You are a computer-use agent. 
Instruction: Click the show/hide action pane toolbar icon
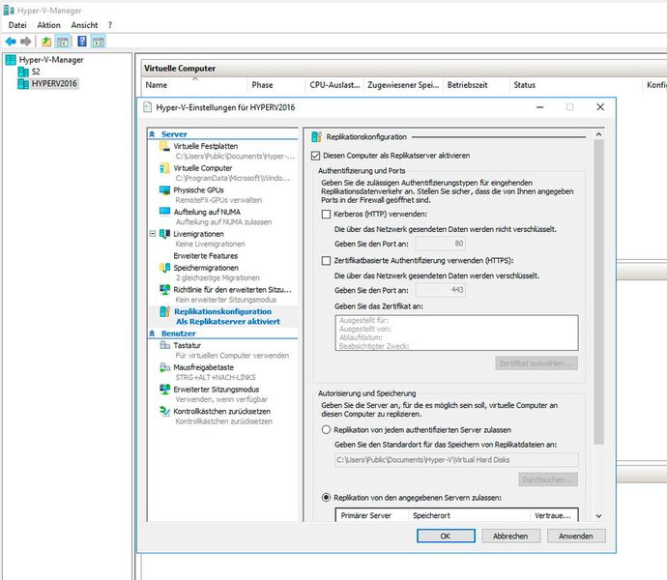coord(99,42)
